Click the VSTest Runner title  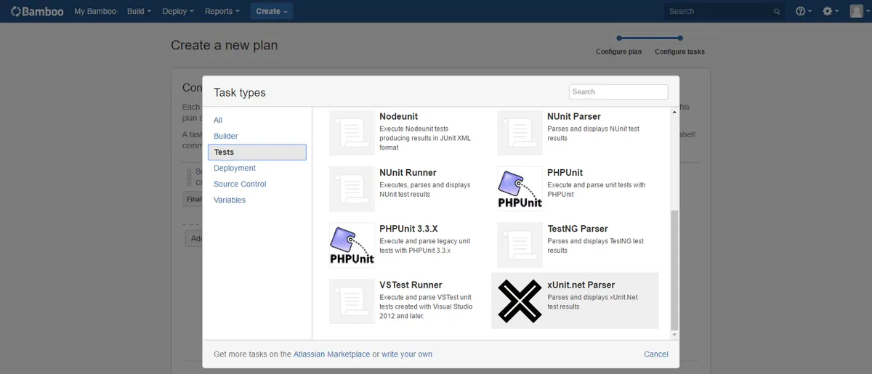[x=411, y=285]
